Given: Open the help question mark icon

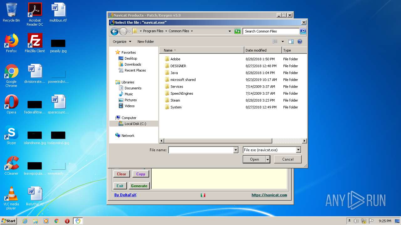Looking at the screenshot, I should (299, 42).
